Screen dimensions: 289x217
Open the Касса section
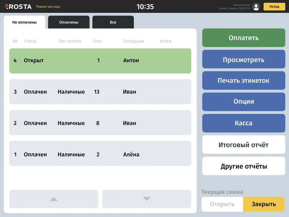tap(243, 123)
